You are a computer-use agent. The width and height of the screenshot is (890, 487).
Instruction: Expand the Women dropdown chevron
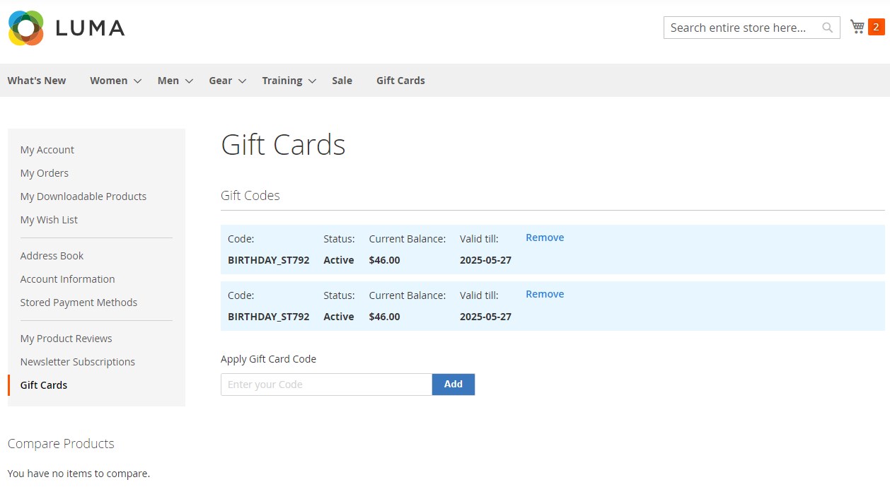coord(137,81)
